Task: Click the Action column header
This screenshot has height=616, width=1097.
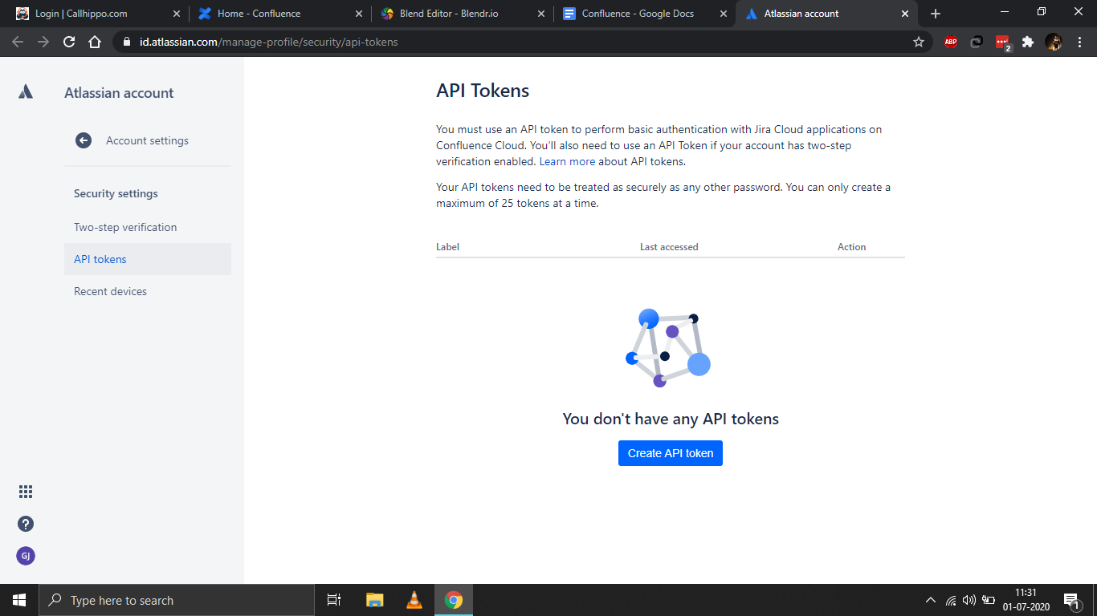Action: [x=851, y=247]
